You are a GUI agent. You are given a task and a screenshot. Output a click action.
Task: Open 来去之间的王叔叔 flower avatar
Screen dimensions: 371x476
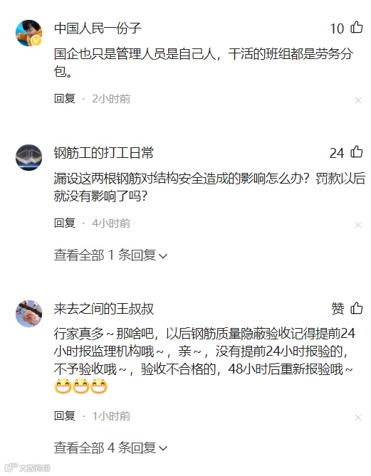click(29, 314)
